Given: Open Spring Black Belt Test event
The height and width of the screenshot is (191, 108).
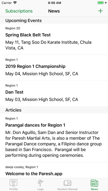Looking at the screenshot, I should click(x=54, y=39).
